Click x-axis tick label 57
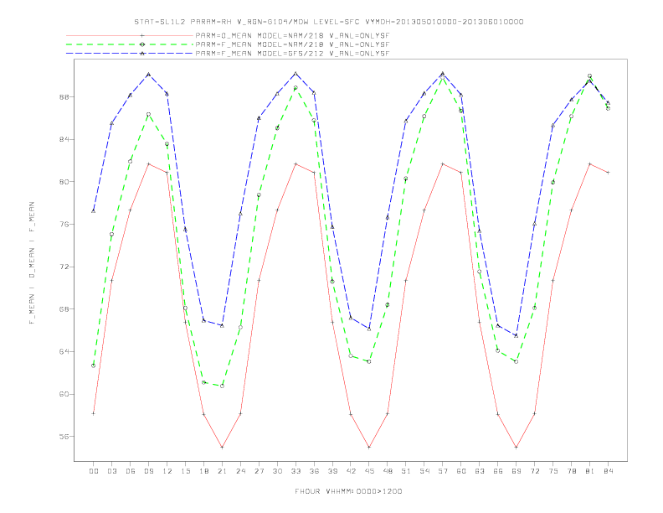The image size is (663, 513). point(443,471)
